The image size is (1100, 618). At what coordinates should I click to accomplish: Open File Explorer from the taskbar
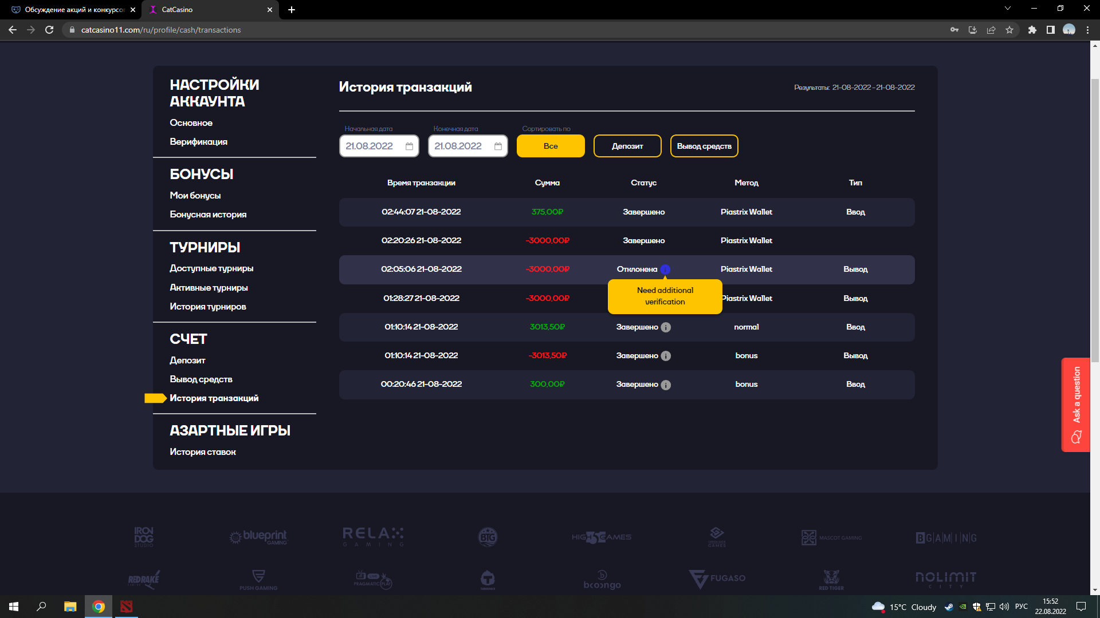click(x=70, y=607)
